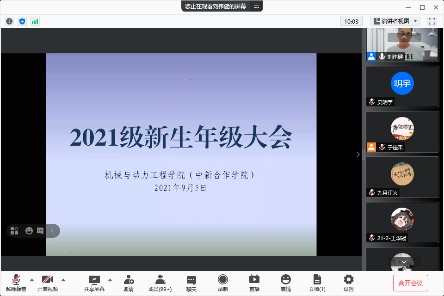Expand audio options arrow beside mute

32,279
